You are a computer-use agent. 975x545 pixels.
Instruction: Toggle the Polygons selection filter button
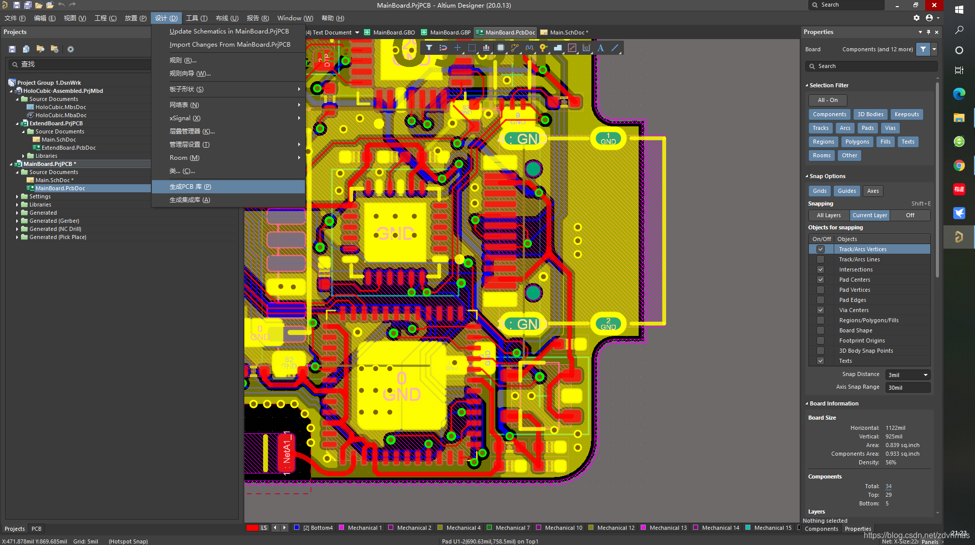pos(857,142)
